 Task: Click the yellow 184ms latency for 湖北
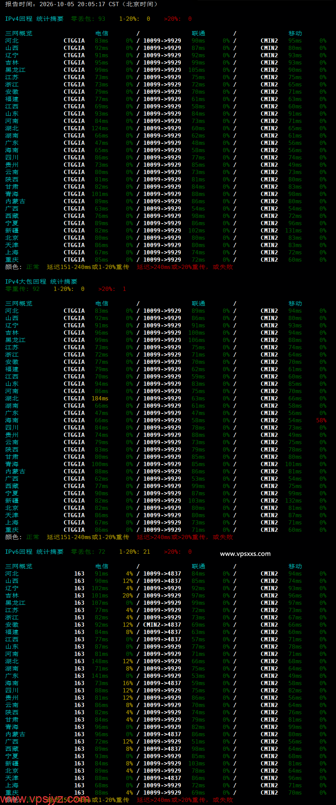tap(100, 398)
